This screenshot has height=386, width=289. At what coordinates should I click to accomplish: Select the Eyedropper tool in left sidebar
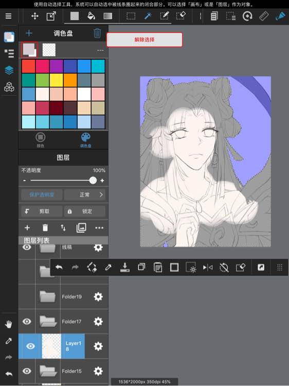tap(9, 341)
